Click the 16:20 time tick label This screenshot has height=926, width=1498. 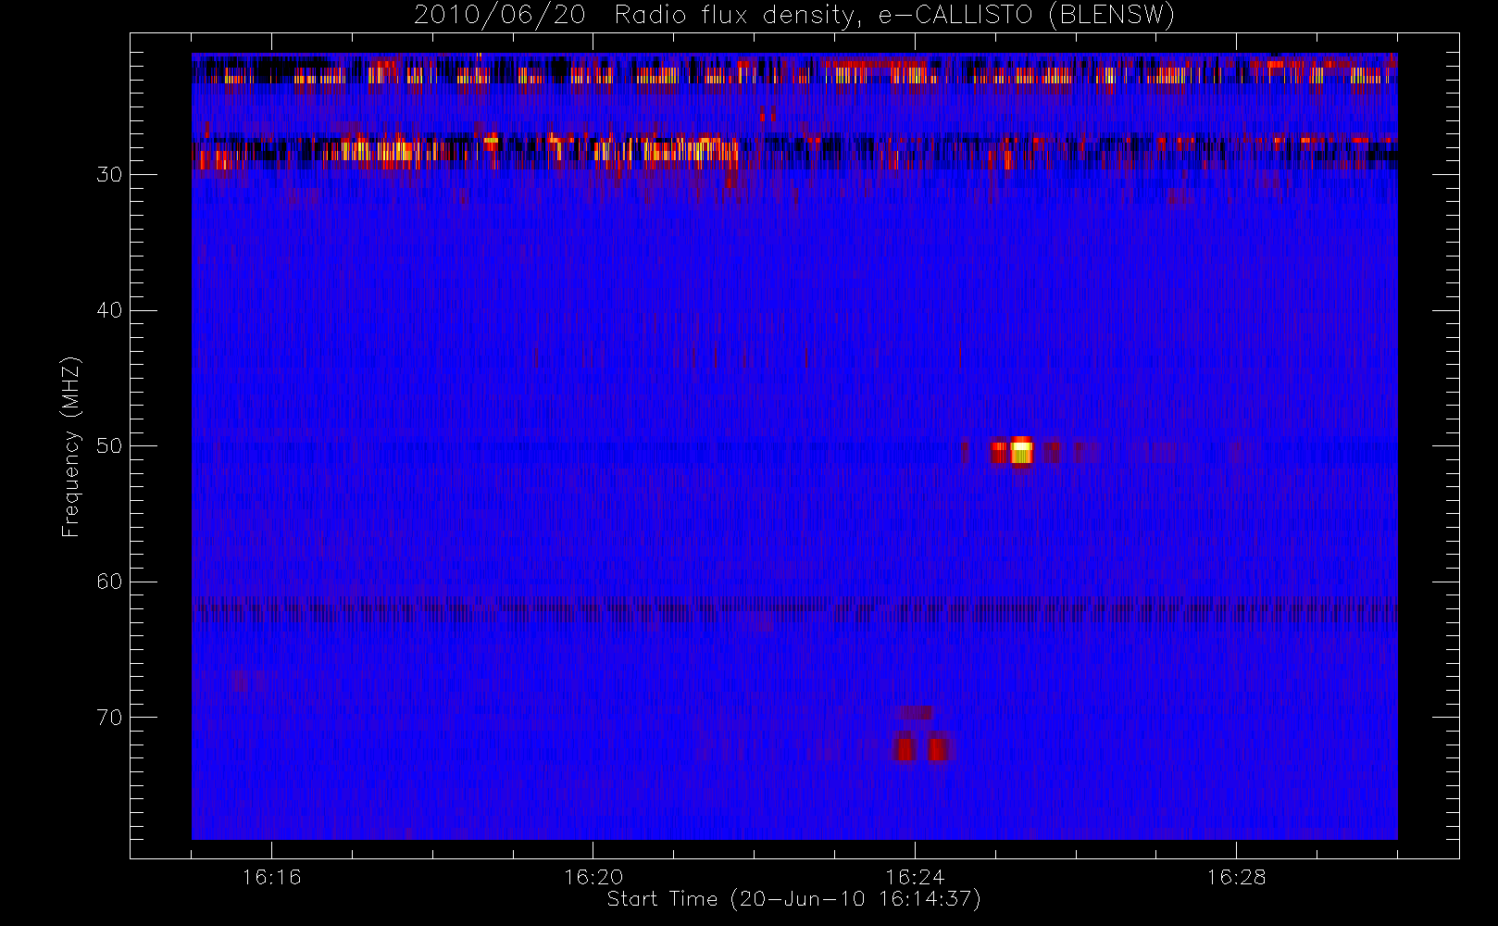click(593, 877)
